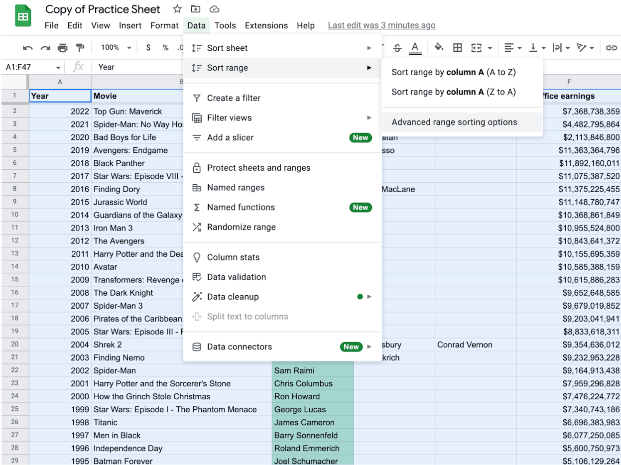
Task: Click the Merge cells icon
Action: tap(477, 48)
